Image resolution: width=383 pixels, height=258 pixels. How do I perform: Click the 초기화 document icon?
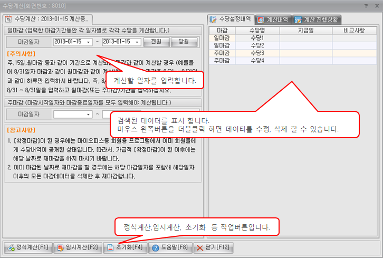[x=111, y=248]
